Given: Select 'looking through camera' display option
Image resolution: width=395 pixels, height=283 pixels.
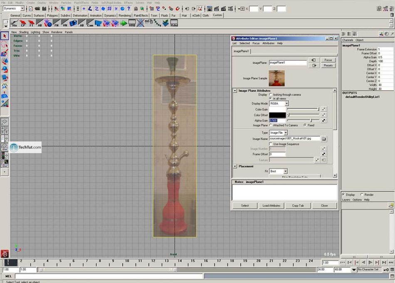Looking at the screenshot, I should [271, 94].
